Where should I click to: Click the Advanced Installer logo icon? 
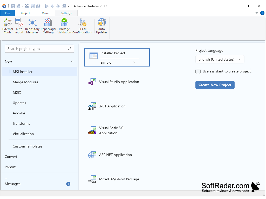[4, 6]
